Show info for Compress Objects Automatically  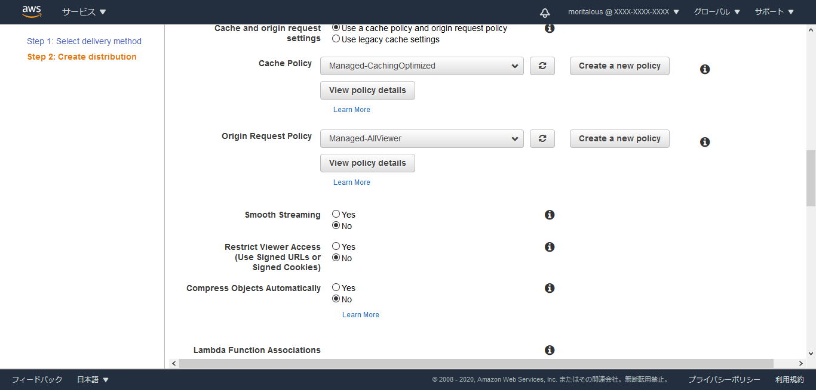tap(550, 288)
